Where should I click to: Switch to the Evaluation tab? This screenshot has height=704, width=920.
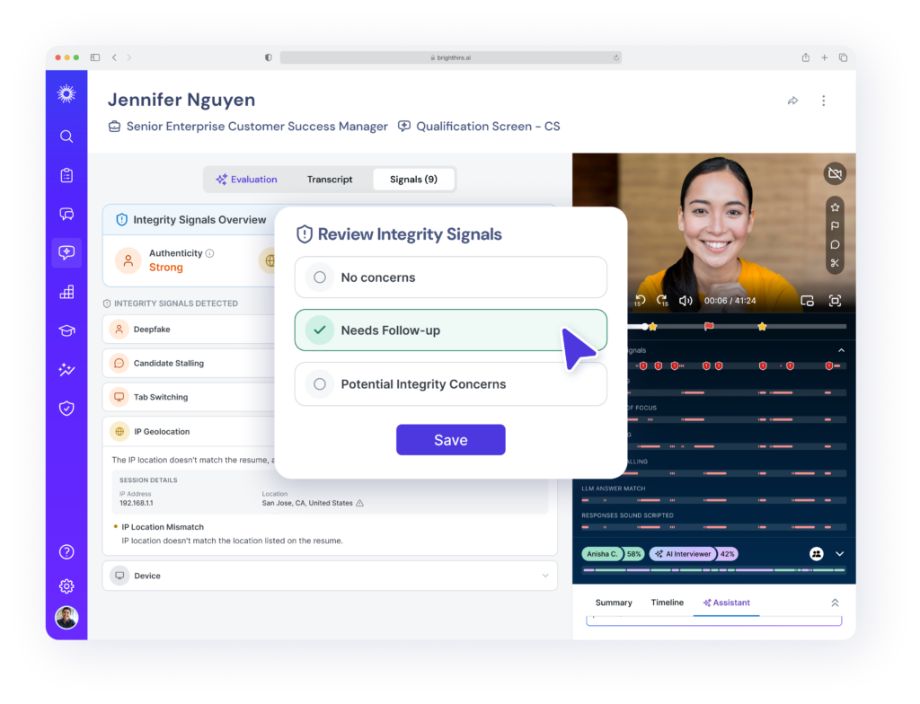[x=246, y=180]
